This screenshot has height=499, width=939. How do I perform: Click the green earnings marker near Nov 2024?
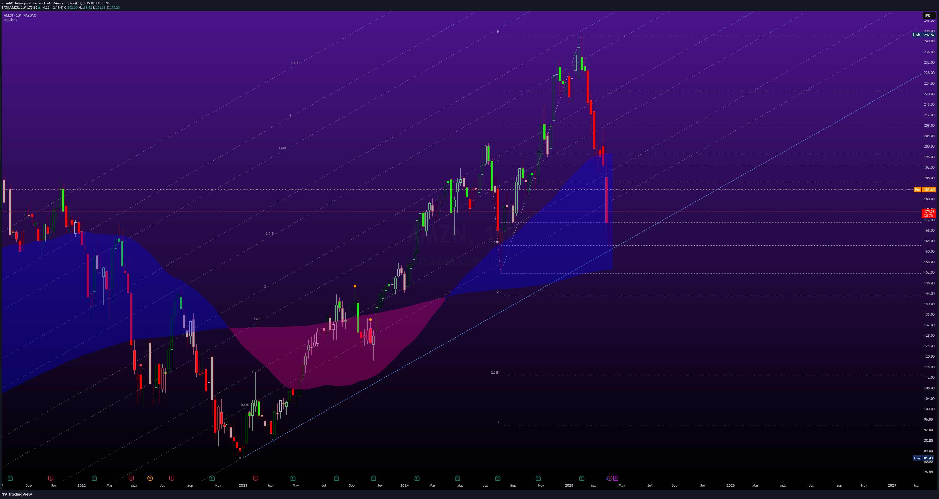point(538,478)
